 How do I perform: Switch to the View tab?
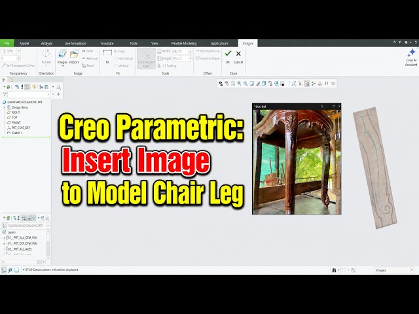coord(155,43)
